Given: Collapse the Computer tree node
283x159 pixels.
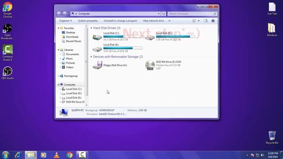Looking at the screenshot, I should [x=58, y=84].
